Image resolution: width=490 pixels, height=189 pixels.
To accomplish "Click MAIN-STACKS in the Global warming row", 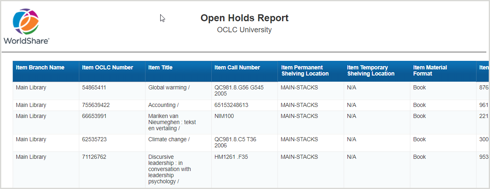I will coord(300,87).
